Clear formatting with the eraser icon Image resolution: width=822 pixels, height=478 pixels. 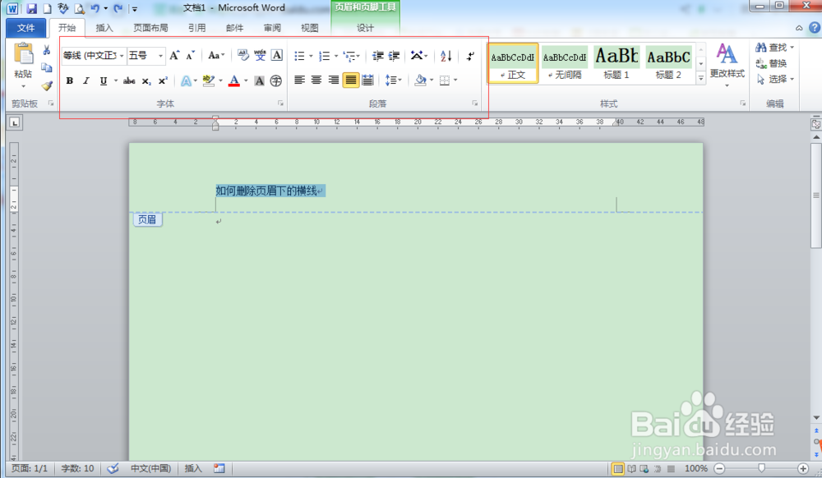[x=242, y=55]
